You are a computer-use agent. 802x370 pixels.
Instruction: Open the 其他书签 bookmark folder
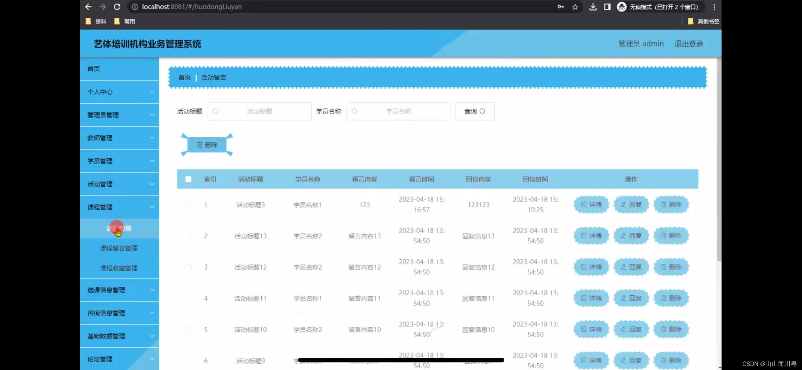pyautogui.click(x=703, y=22)
